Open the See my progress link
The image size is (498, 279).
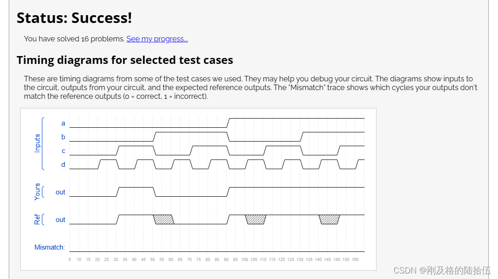[157, 39]
